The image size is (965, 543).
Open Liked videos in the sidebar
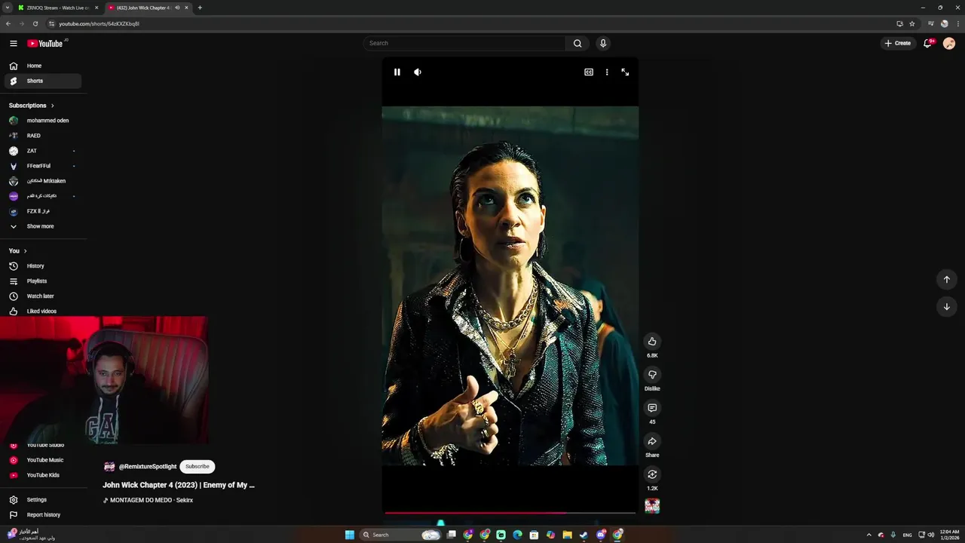point(43,311)
